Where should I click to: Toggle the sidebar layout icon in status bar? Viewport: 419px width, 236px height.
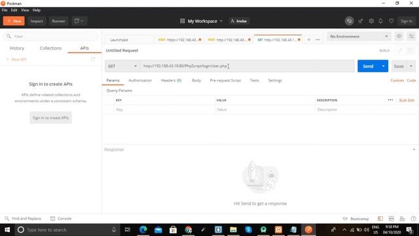click(x=380, y=218)
